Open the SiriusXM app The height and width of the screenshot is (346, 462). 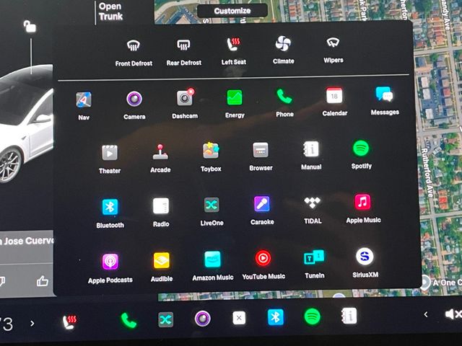(365, 257)
